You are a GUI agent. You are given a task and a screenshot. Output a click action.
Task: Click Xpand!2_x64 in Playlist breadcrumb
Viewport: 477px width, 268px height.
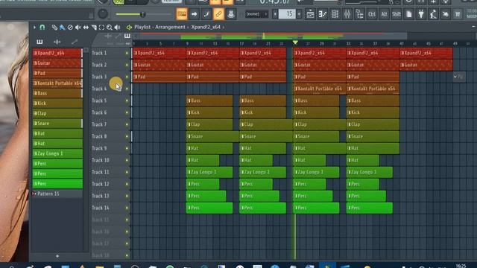click(x=206, y=27)
